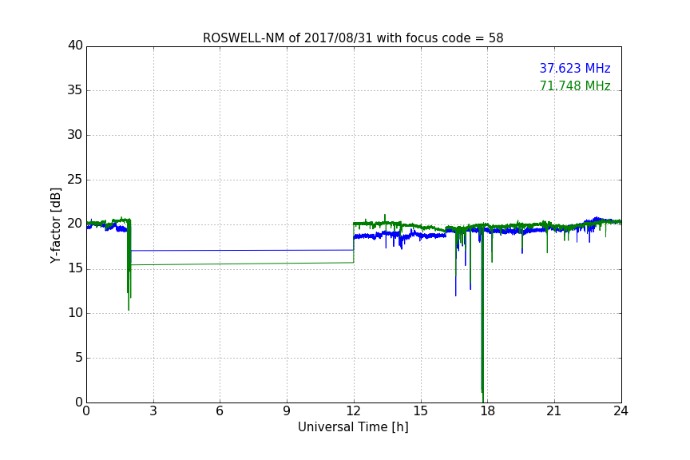This screenshot has width=690, height=460.
Task: Click x-axis tick value 21
Action: tap(554, 411)
